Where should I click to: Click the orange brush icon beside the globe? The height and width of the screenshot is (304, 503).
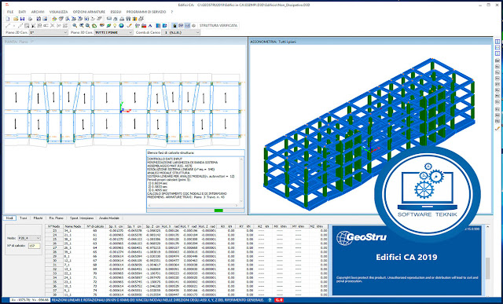[129, 26]
